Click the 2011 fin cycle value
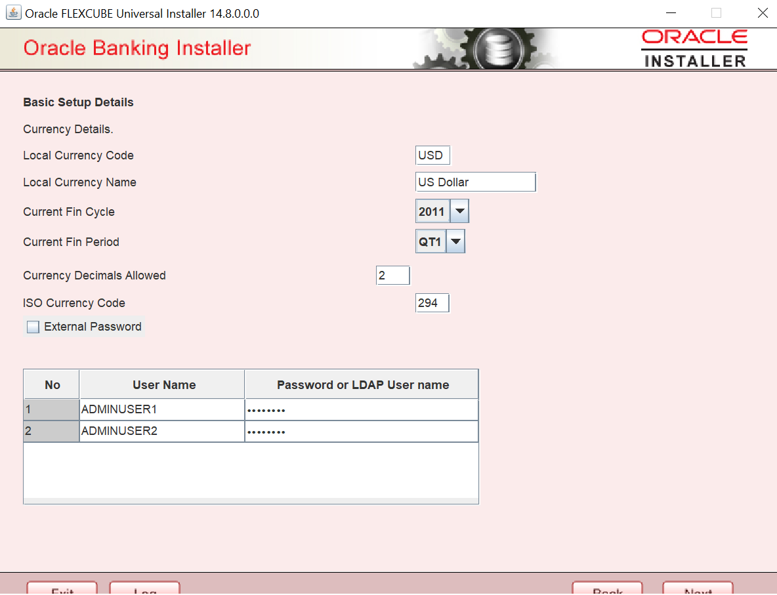777x595 pixels. [432, 211]
